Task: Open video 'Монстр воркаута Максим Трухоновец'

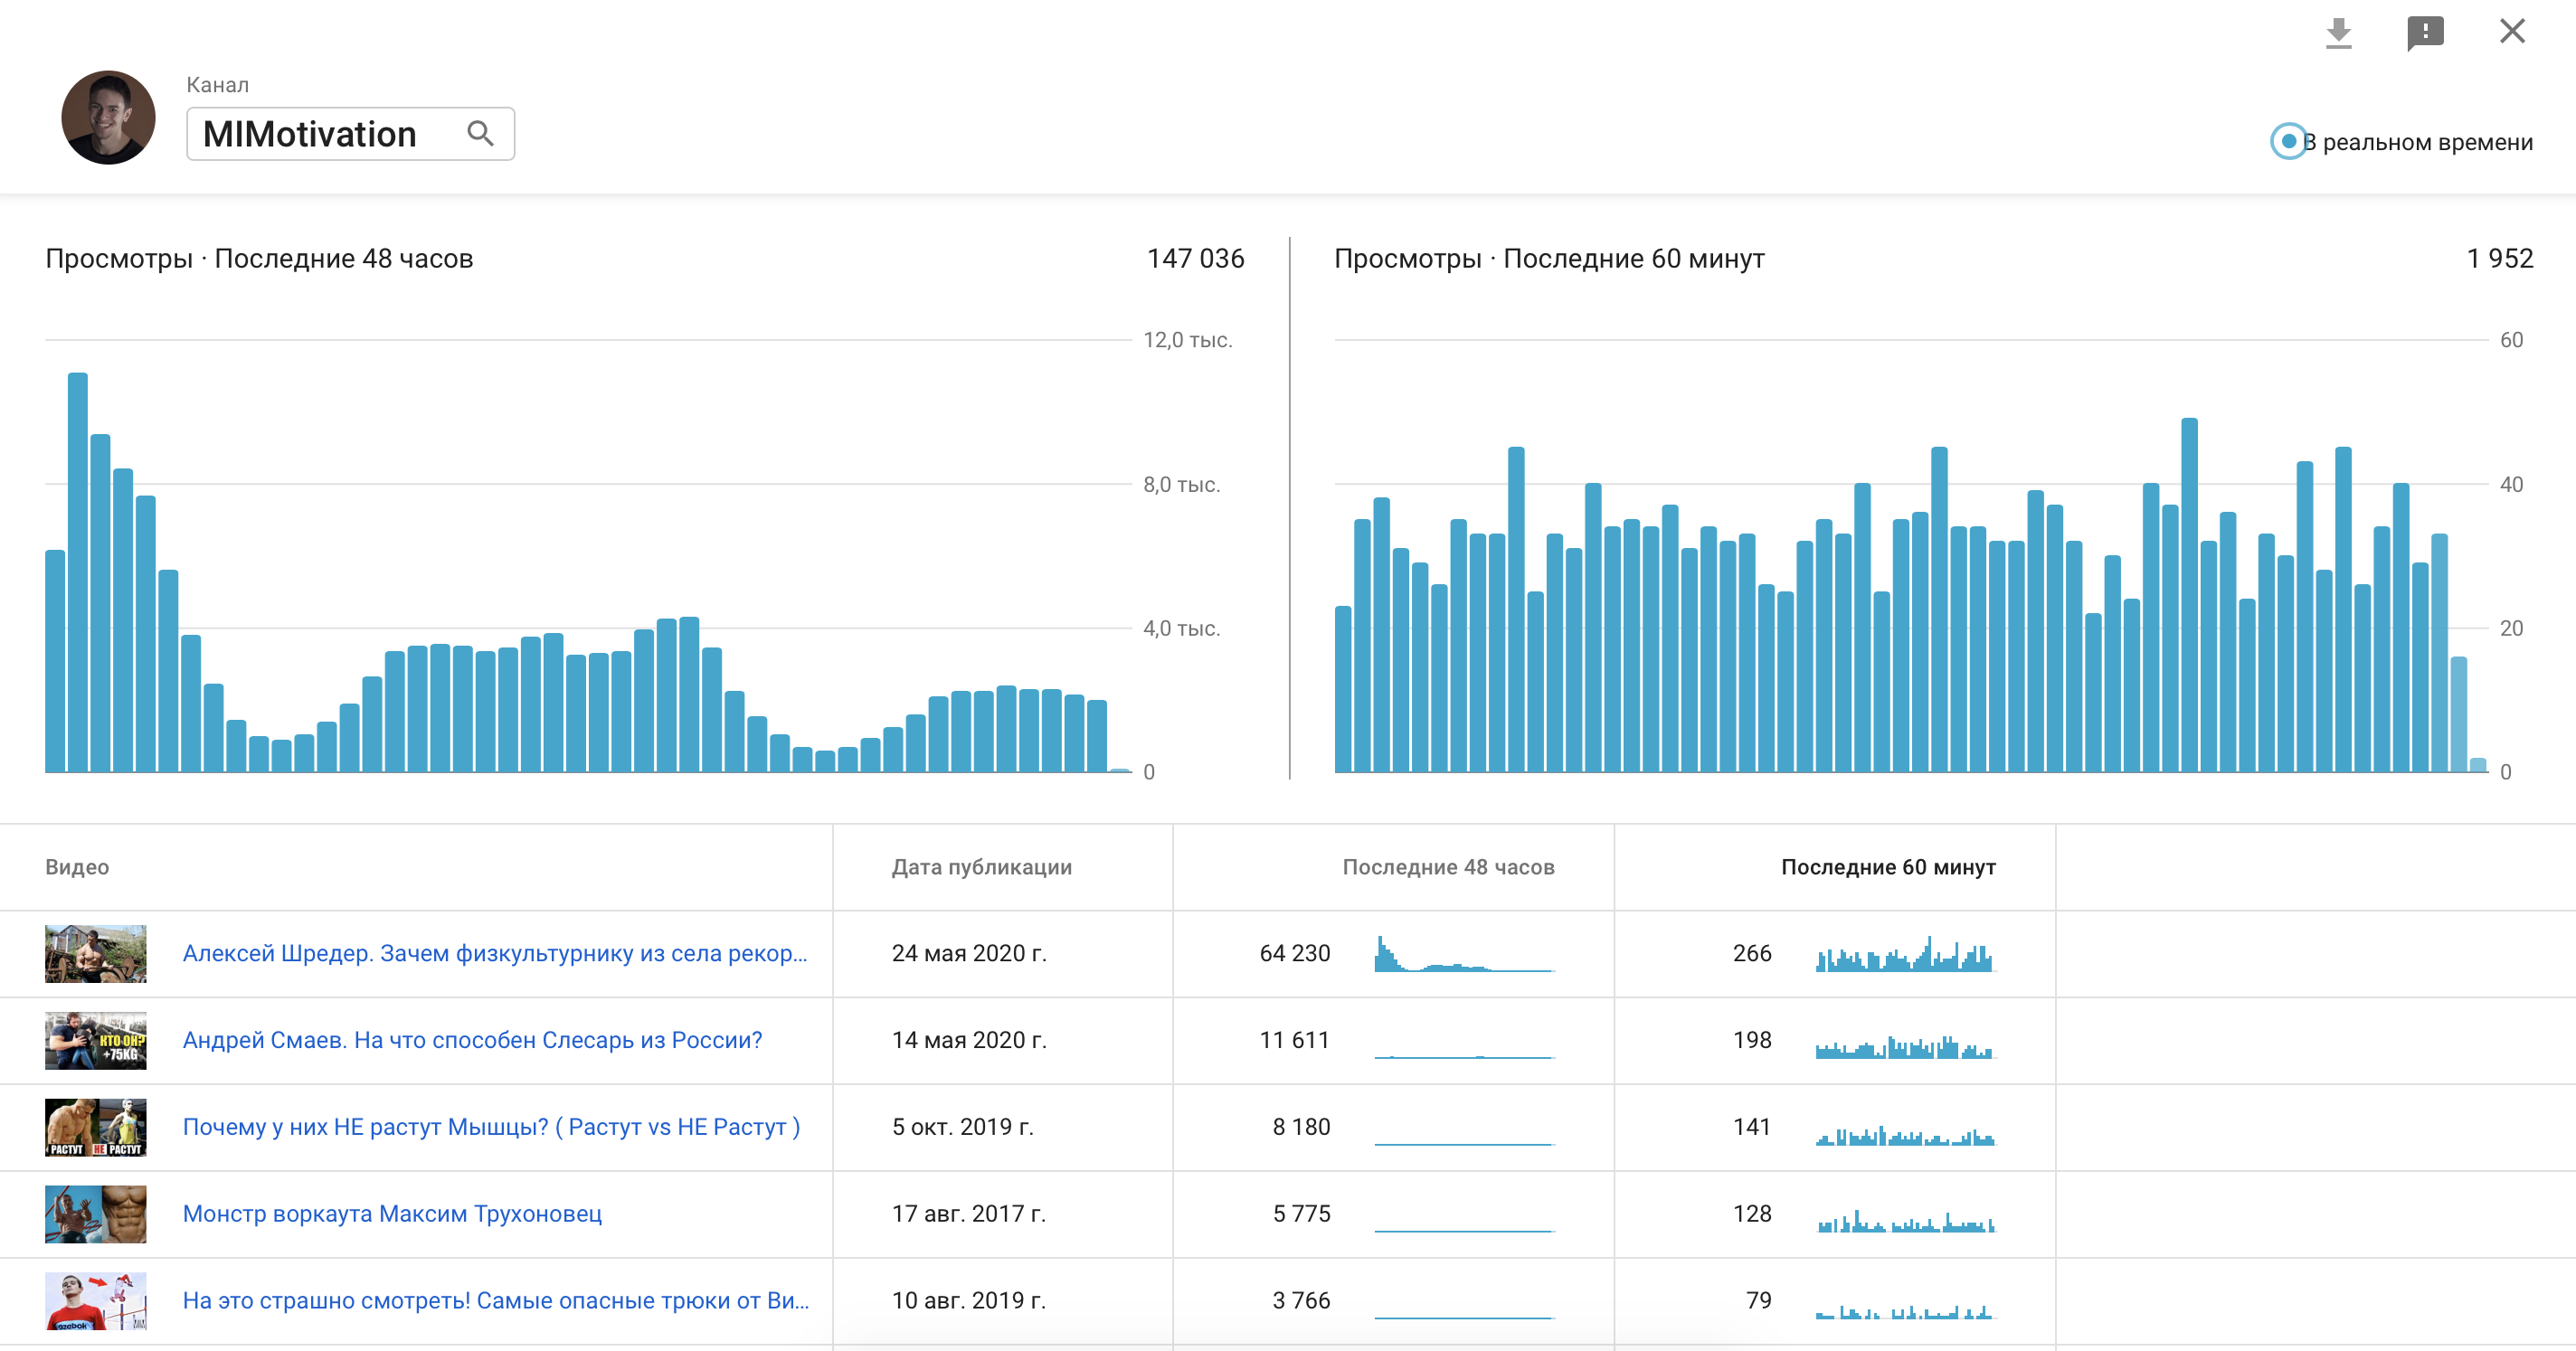Action: click(392, 1213)
